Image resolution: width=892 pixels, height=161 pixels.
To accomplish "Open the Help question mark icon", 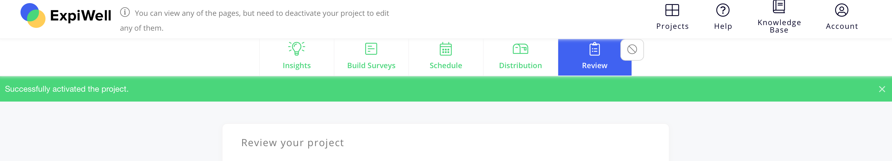I will [723, 10].
